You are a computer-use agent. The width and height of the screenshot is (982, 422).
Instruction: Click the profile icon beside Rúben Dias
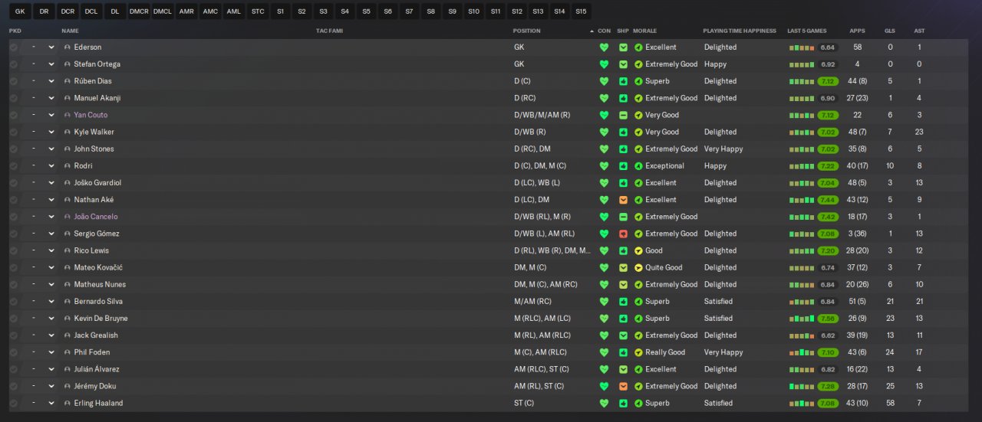tap(68, 81)
